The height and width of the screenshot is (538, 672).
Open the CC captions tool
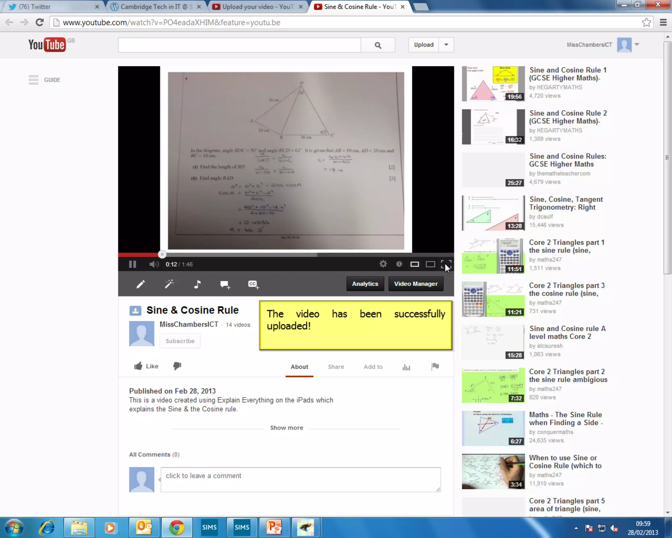coord(254,284)
